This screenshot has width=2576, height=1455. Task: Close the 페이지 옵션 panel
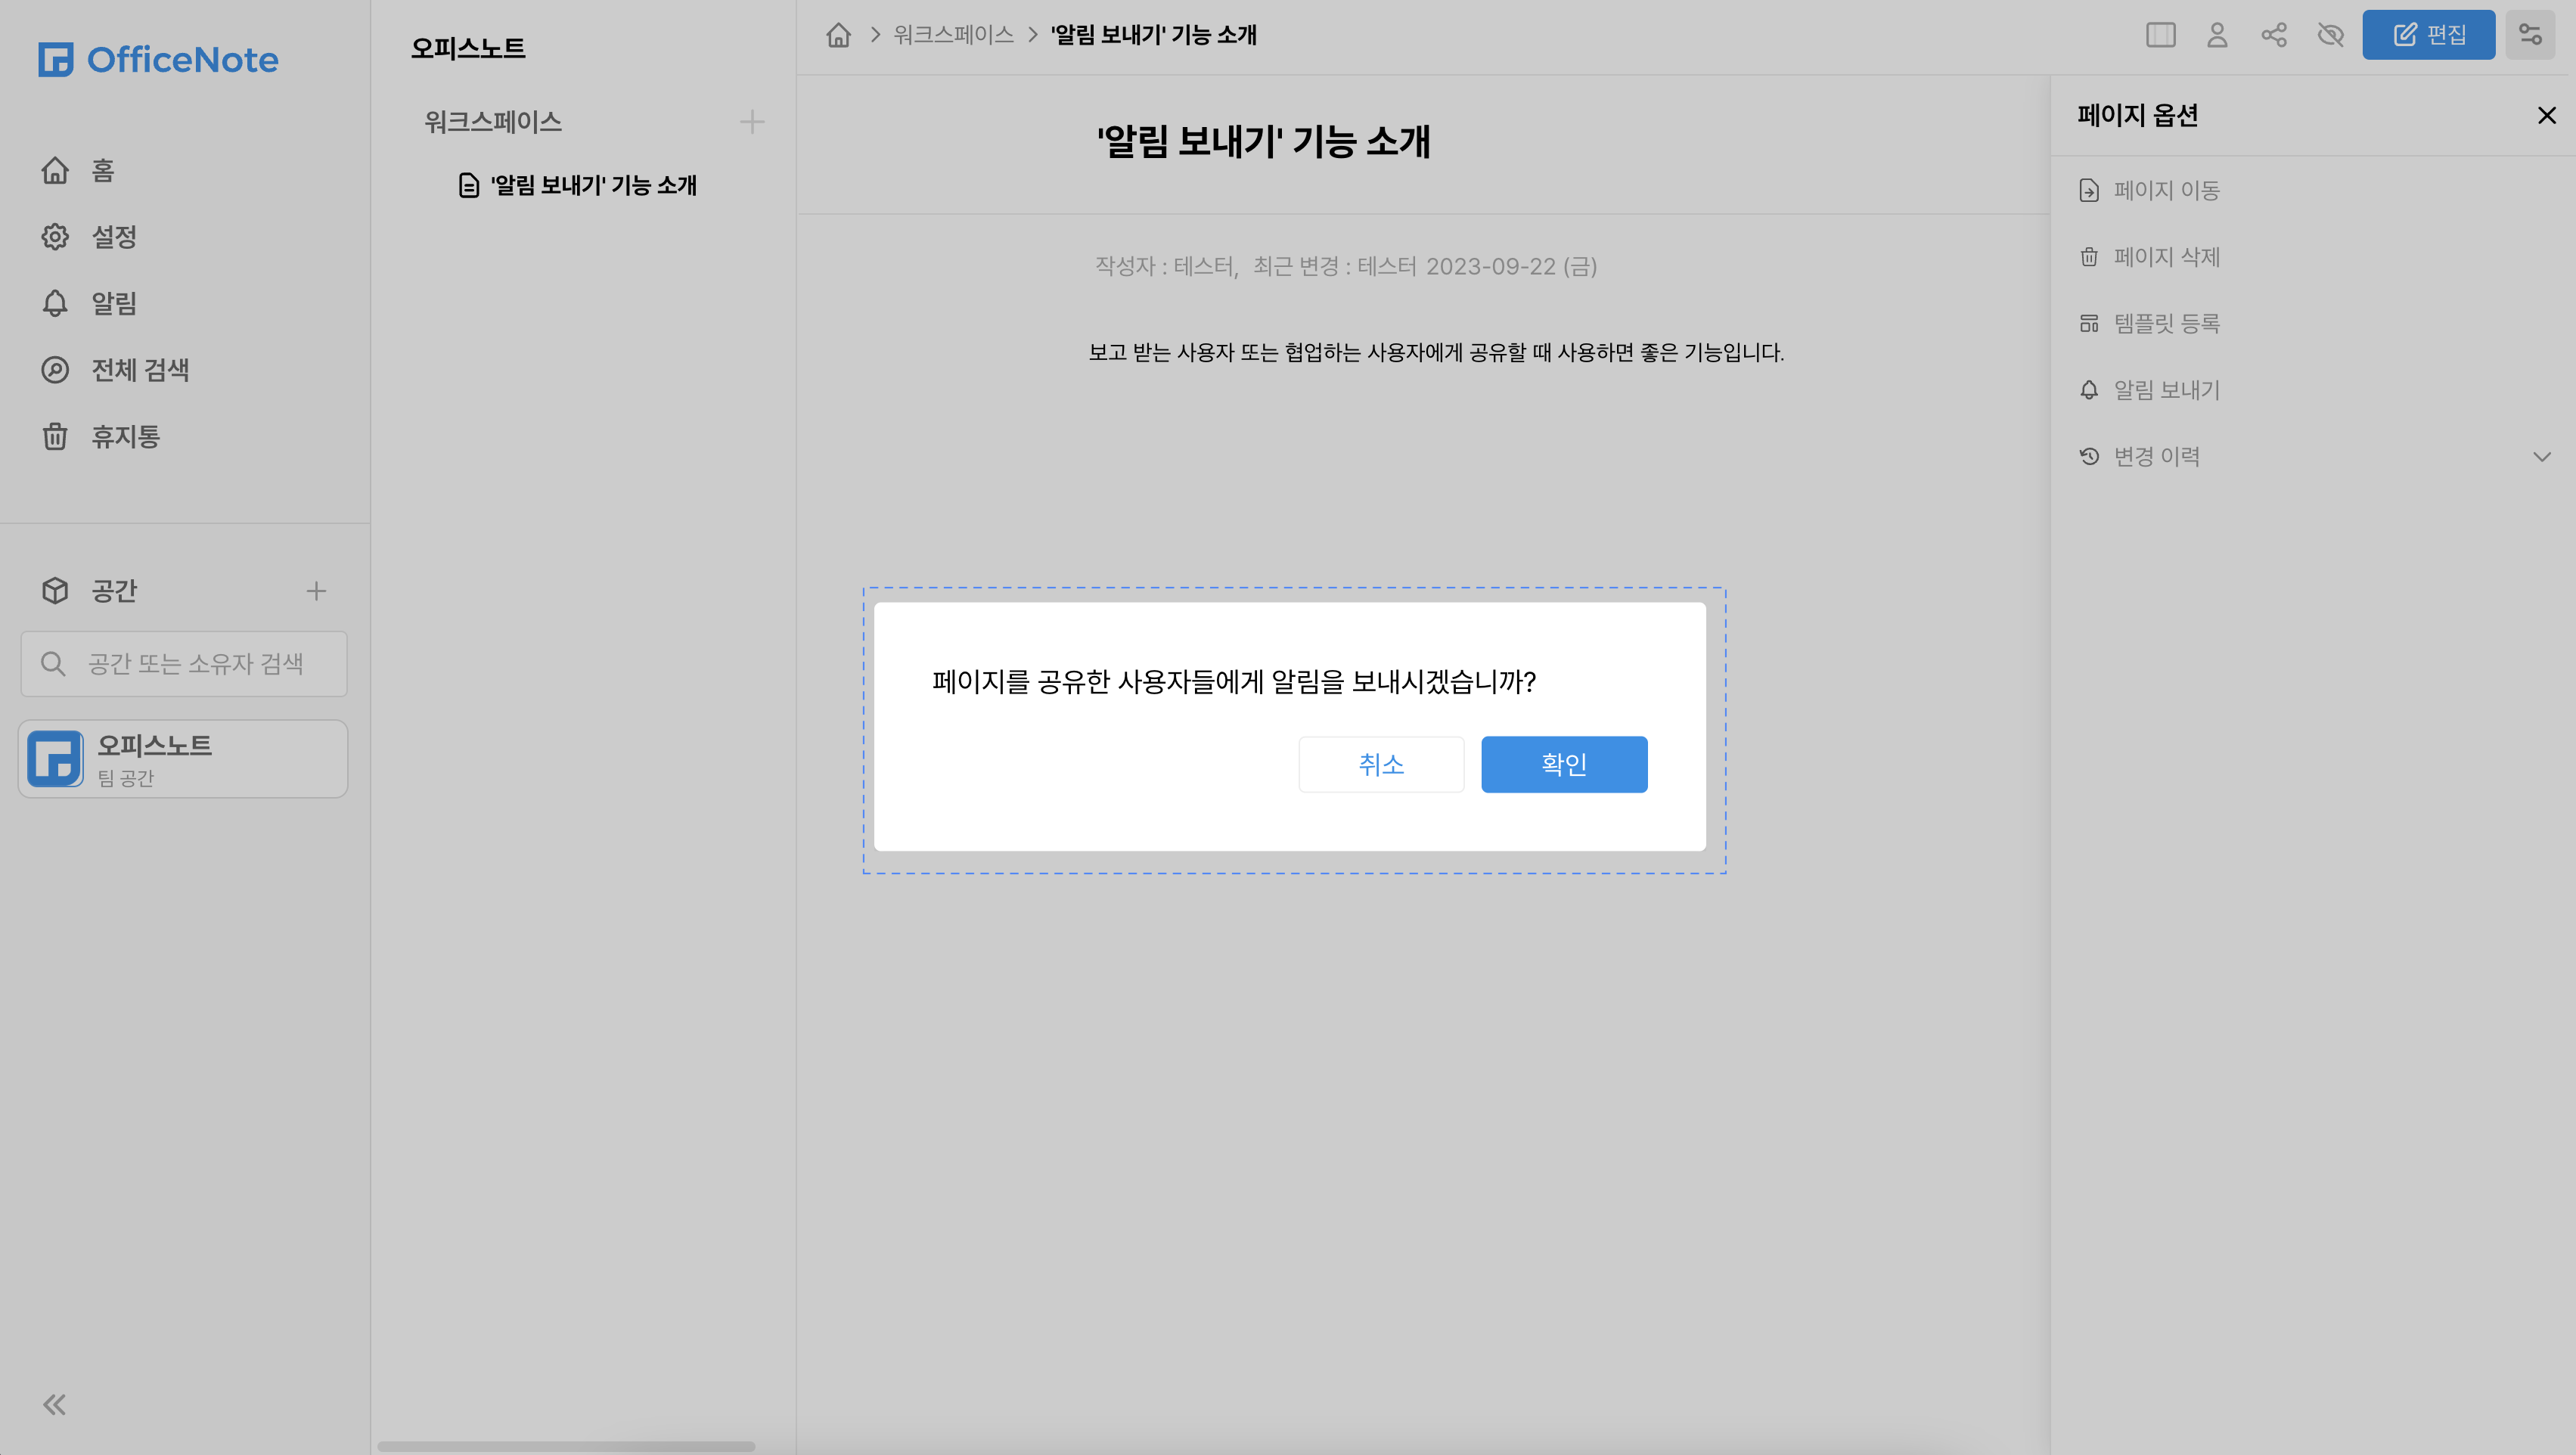2546,116
